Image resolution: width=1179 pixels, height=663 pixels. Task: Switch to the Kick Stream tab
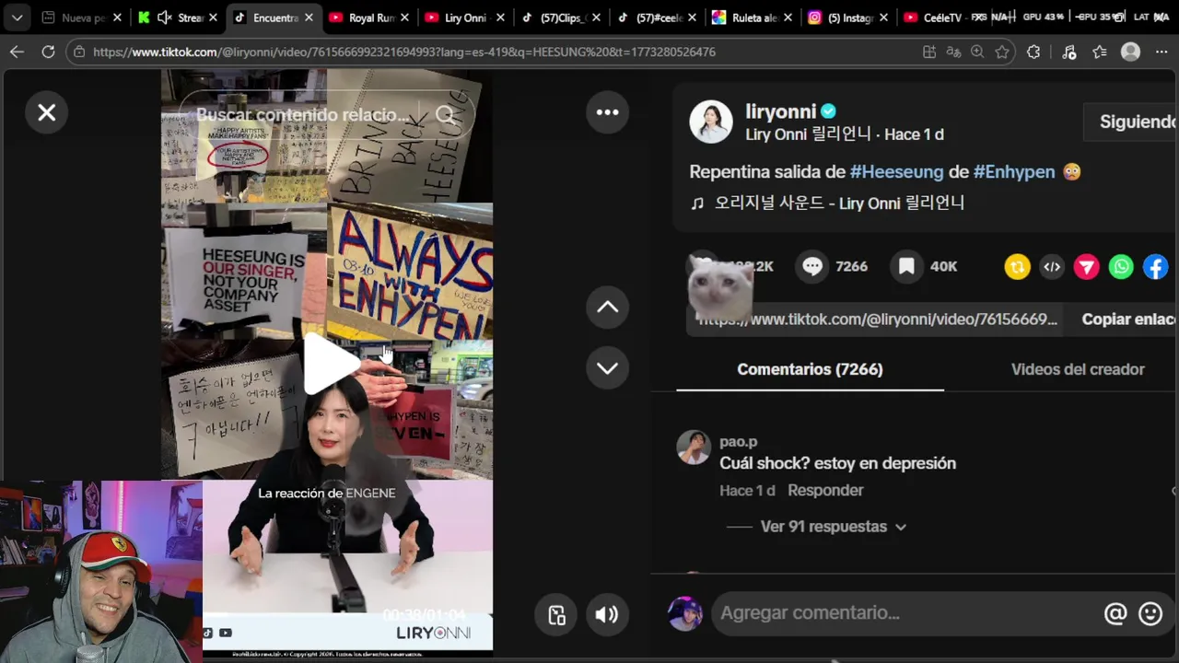tap(179, 17)
